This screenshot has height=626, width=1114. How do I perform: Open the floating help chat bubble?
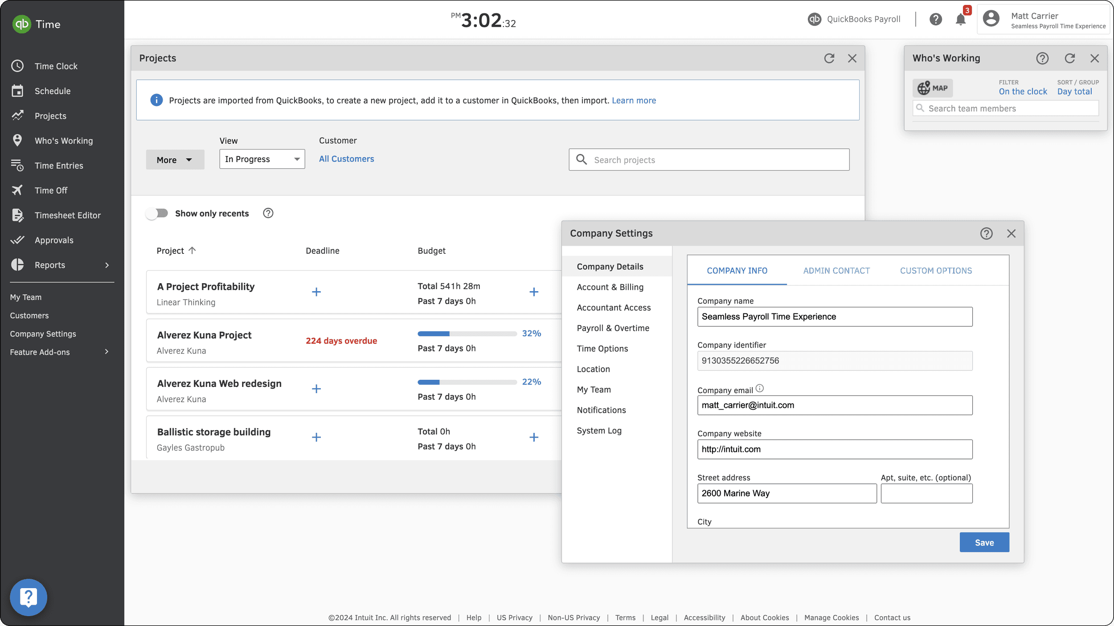(29, 597)
